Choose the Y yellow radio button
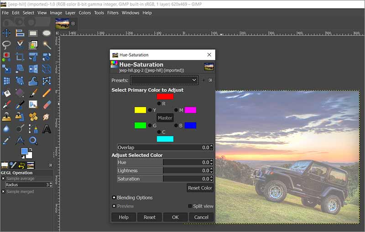 pos(150,110)
